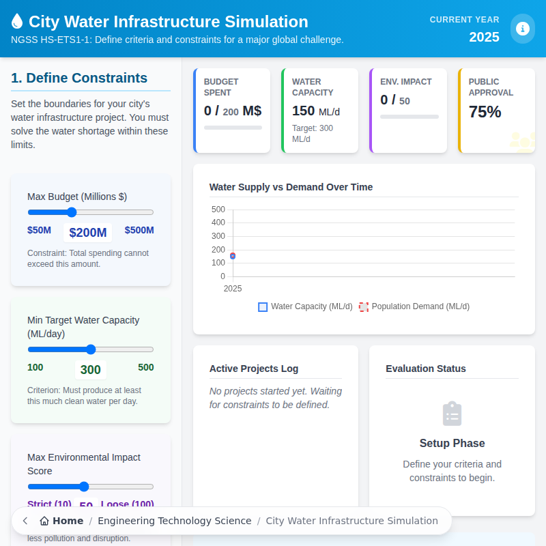Click the 2025 data point on the chart
This screenshot has height=546, width=546.
pyautogui.click(x=232, y=255)
